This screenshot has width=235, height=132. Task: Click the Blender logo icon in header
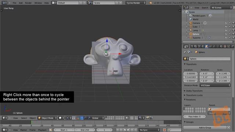[151, 3]
